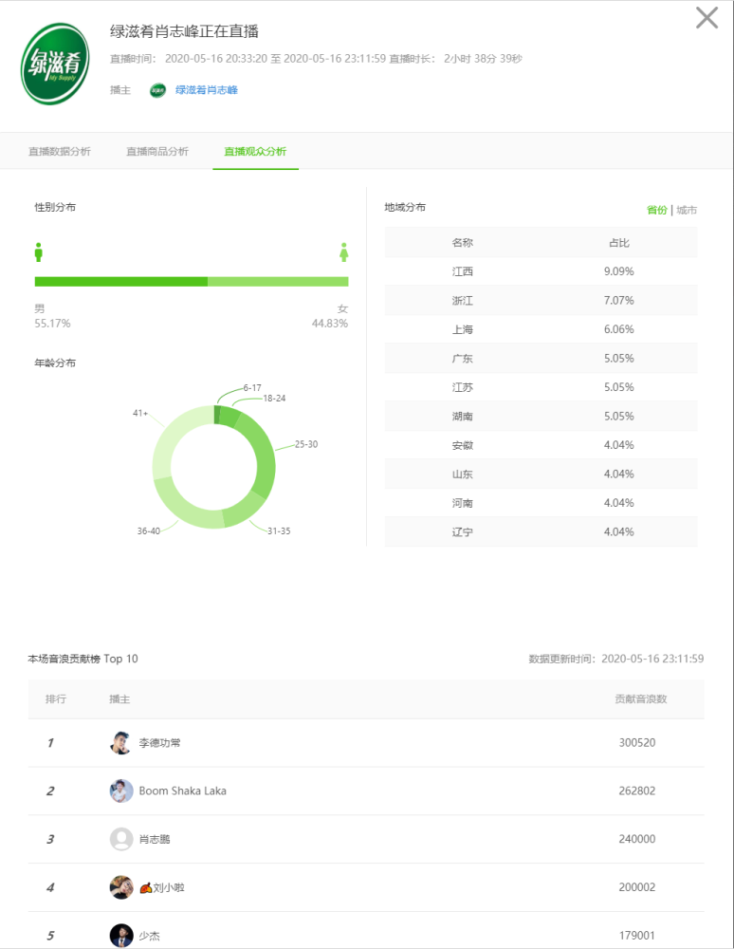The width and height of the screenshot is (734, 949).
Task: Click the 贡献音浪数 column header
Action: point(641,699)
